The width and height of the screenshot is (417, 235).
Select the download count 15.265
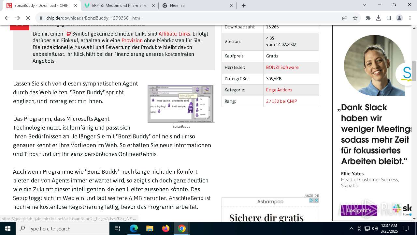272,27
